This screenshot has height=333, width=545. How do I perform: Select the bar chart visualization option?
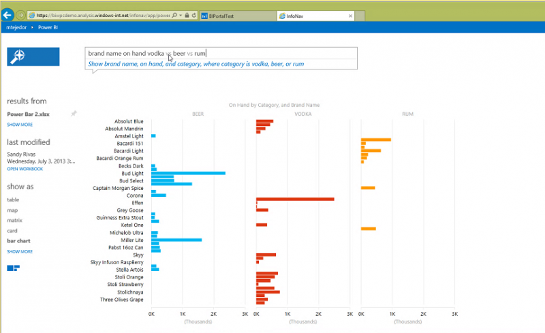(18, 240)
